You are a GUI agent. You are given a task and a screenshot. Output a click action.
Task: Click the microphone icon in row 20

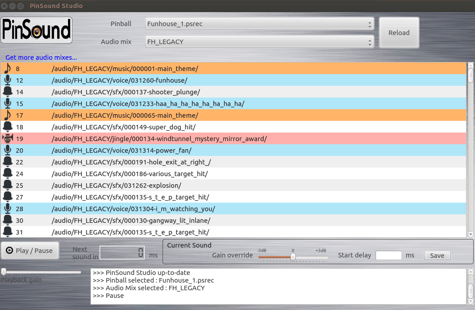[8, 150]
